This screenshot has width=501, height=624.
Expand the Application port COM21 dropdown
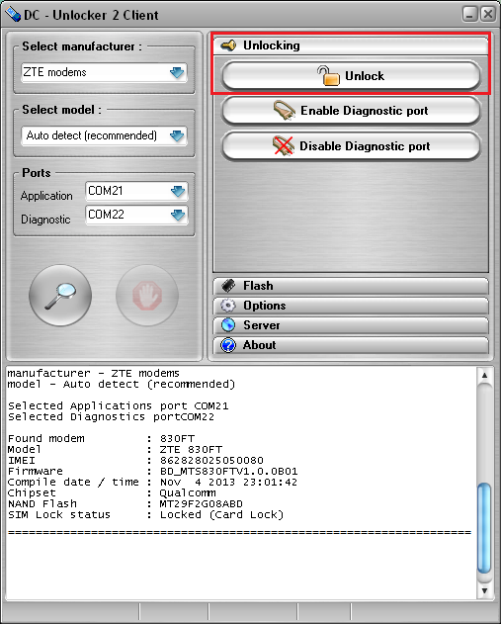[178, 192]
